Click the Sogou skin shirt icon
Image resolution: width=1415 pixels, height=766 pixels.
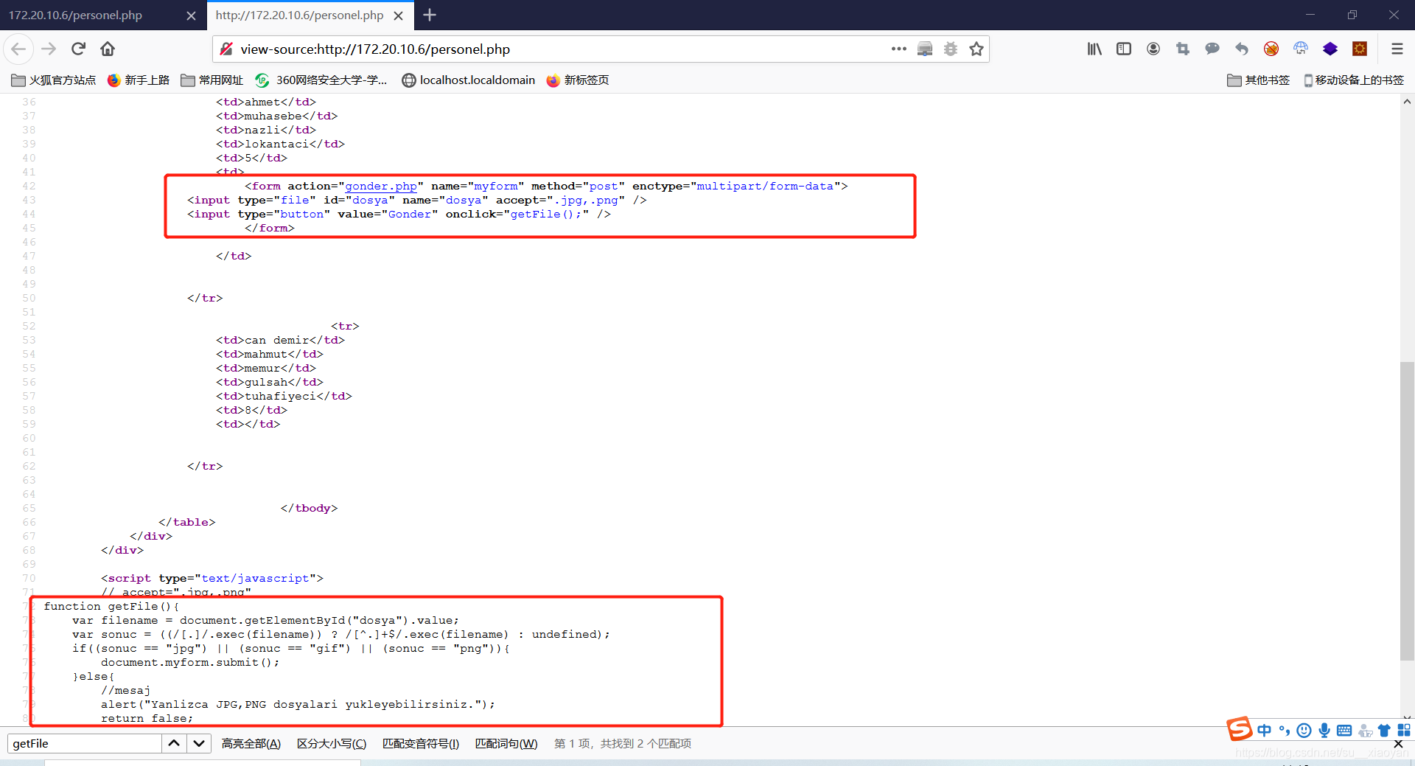pyautogui.click(x=1384, y=730)
